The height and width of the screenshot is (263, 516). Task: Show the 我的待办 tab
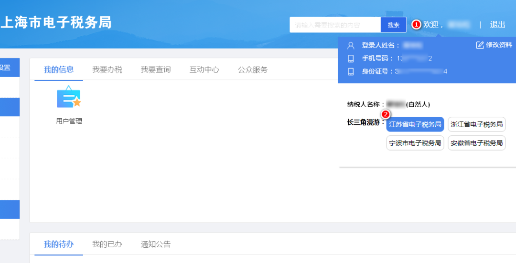point(59,244)
